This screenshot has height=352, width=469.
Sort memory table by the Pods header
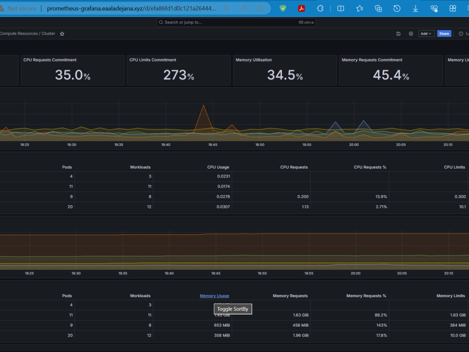point(67,296)
